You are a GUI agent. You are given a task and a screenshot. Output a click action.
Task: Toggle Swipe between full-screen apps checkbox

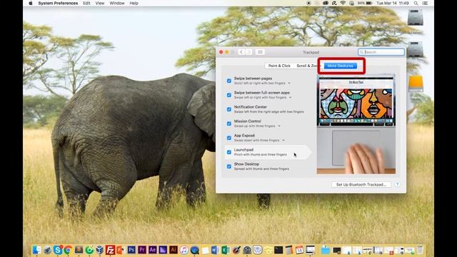click(x=228, y=95)
